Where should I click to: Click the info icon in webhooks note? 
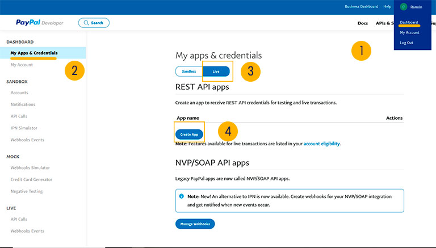182,196
